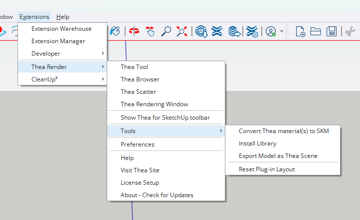Choose Extension Warehouse menu entry
Screen dimensions: 360x220
[x=62, y=29]
